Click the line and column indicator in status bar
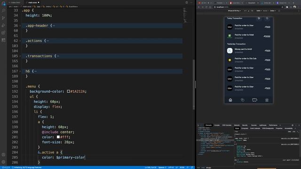301x169 pixels. 150,168
